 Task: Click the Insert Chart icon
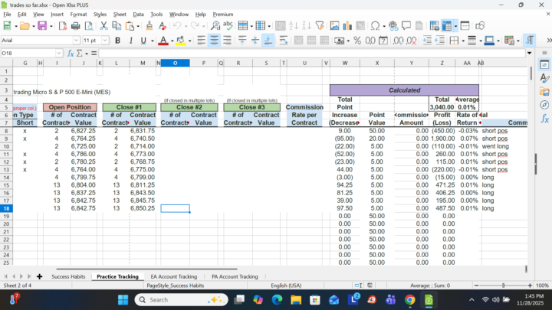[x=347, y=26]
